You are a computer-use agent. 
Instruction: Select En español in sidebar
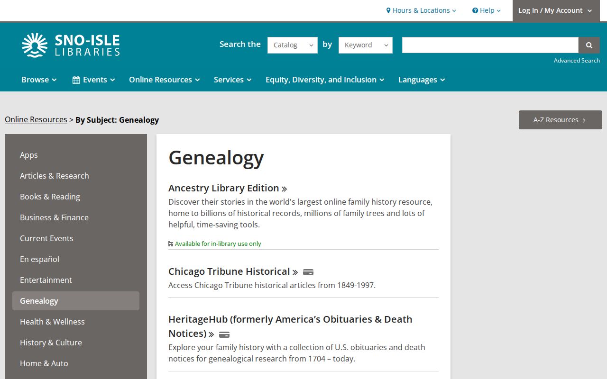coord(76,259)
